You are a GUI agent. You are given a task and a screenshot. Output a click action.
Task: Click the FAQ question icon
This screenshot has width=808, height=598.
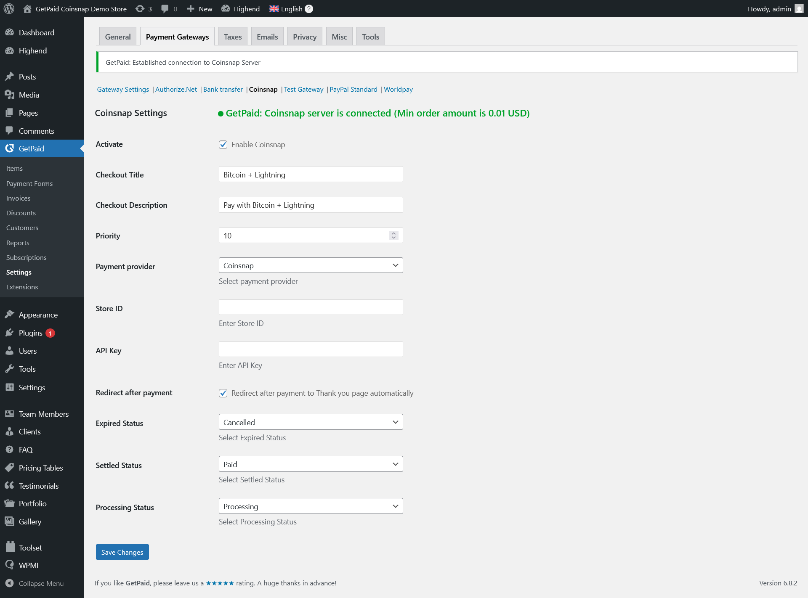(x=9, y=450)
